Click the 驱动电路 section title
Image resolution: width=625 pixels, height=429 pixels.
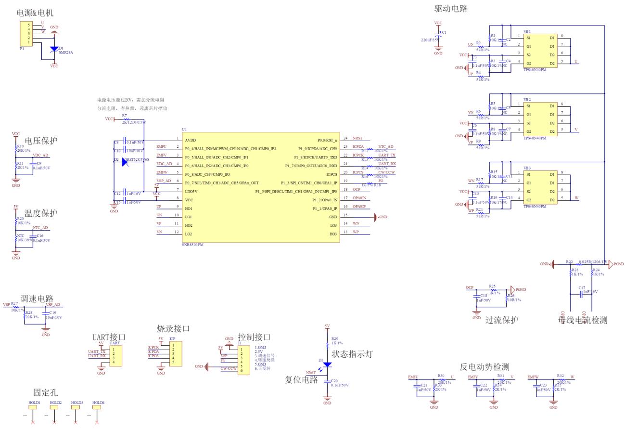(450, 8)
